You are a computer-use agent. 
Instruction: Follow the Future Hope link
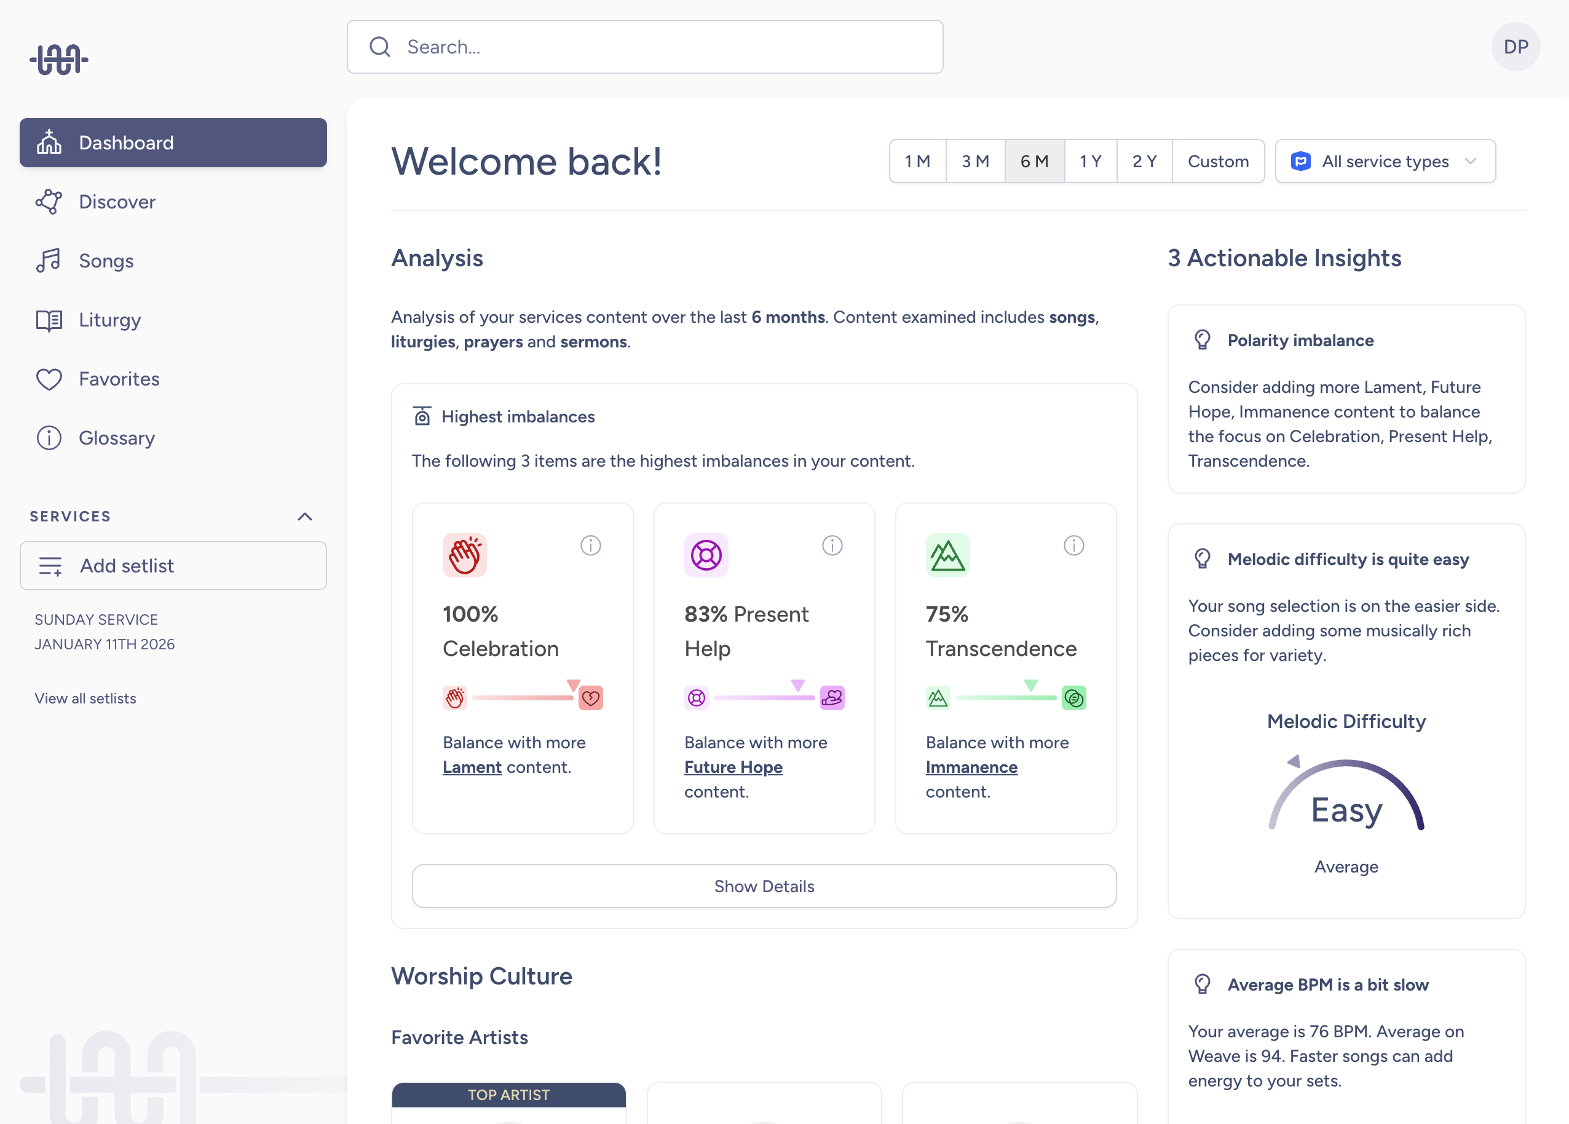tap(733, 767)
